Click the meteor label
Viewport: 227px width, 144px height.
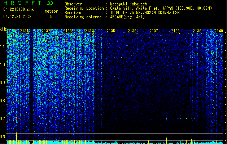[x=51, y=11]
